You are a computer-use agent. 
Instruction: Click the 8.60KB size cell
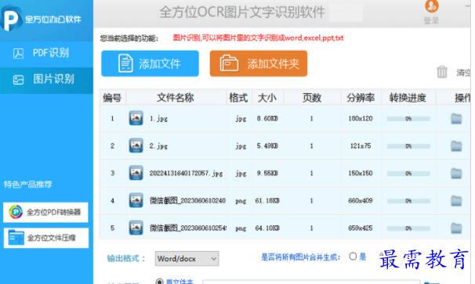pos(267,119)
